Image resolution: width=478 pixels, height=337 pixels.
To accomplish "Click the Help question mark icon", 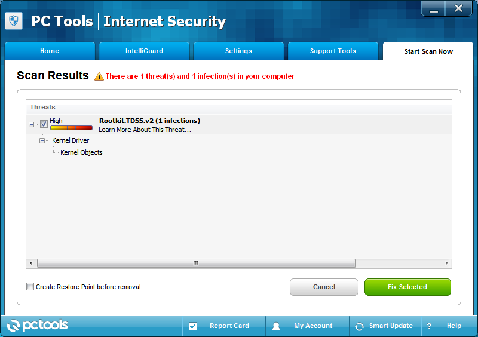I will (429, 326).
